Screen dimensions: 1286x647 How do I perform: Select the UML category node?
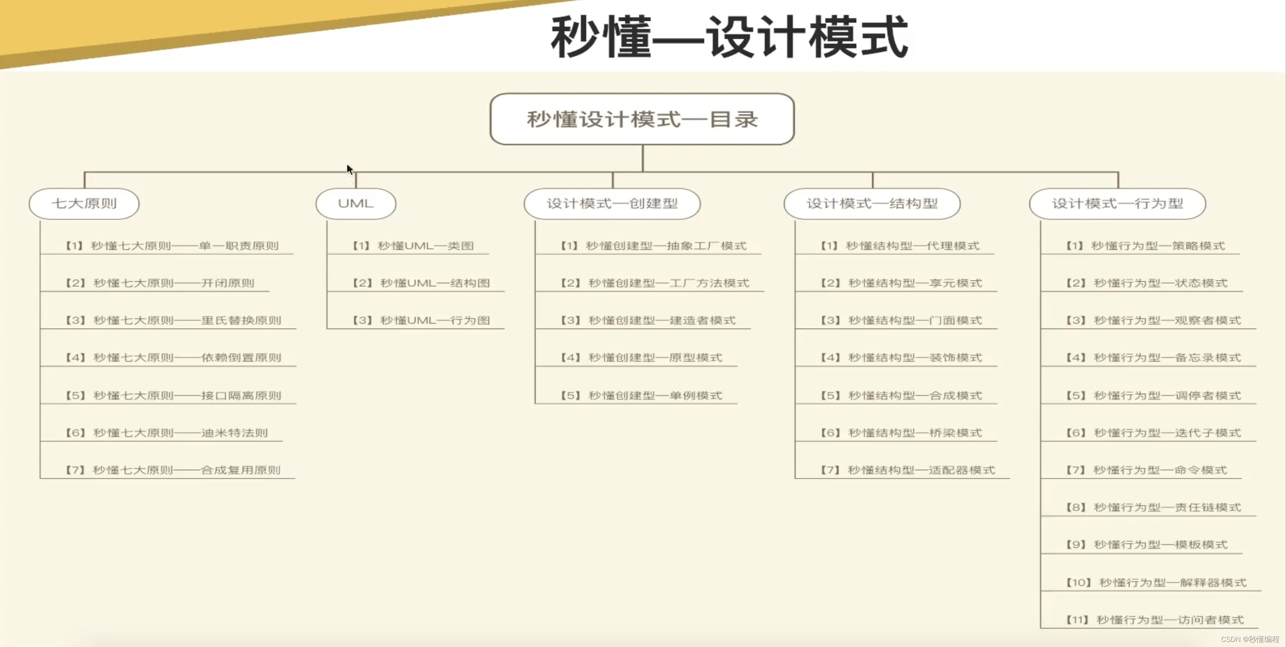click(x=356, y=204)
